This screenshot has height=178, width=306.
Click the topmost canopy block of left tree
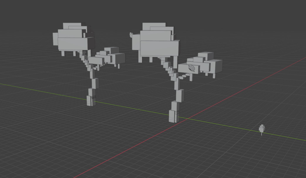click(72, 26)
